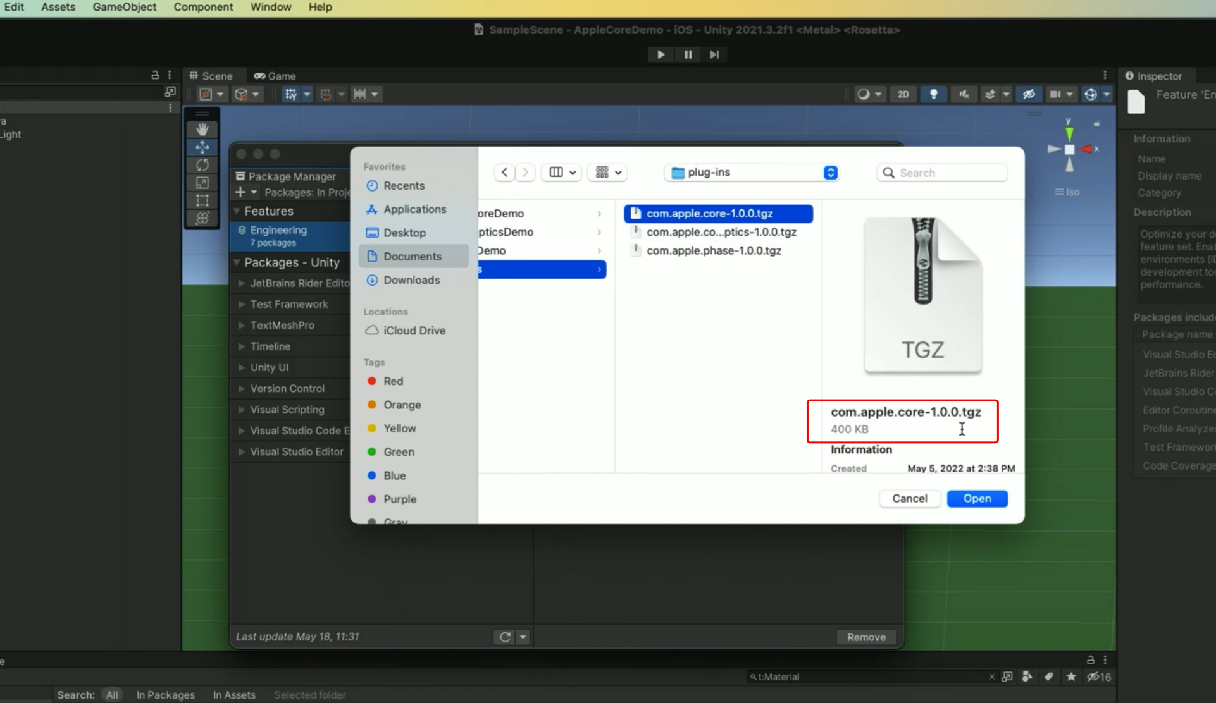
Task: Select com.apple.phase-1.0.0.tgz file
Action: coord(718,250)
